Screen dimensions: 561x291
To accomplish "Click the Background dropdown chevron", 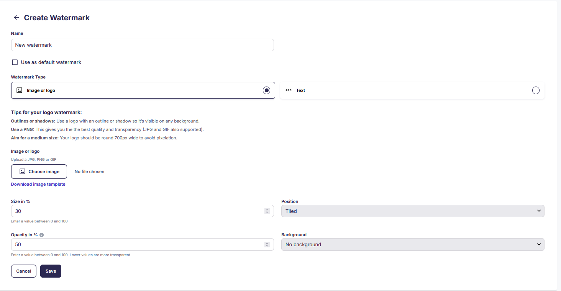I will (539, 244).
